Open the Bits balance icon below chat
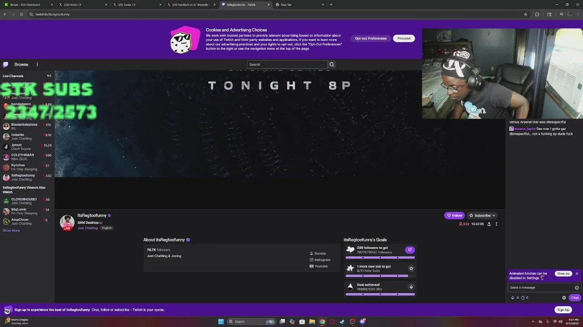583x327 pixels. tap(513, 298)
